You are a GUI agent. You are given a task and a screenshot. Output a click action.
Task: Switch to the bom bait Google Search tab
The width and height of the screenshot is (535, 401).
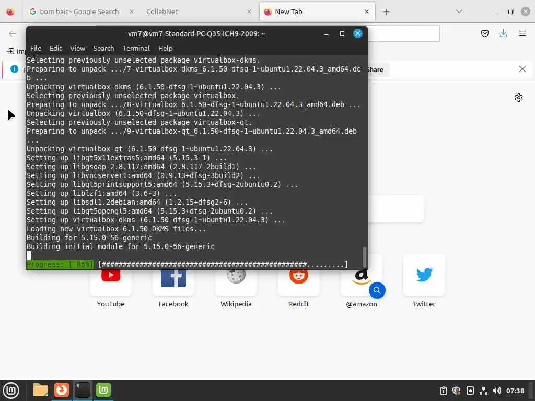click(79, 11)
